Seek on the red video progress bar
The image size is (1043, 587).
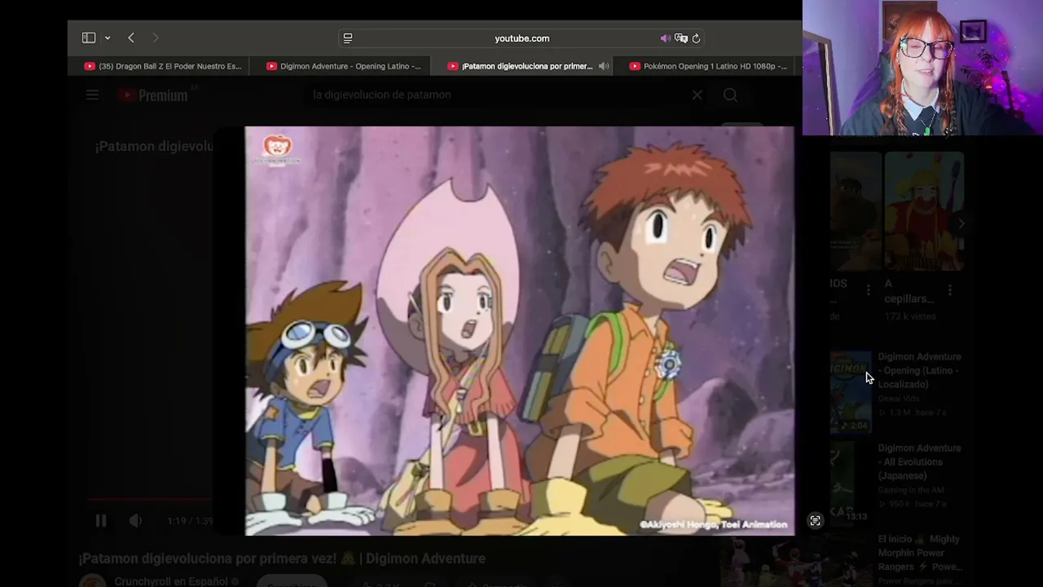pyautogui.click(x=149, y=498)
